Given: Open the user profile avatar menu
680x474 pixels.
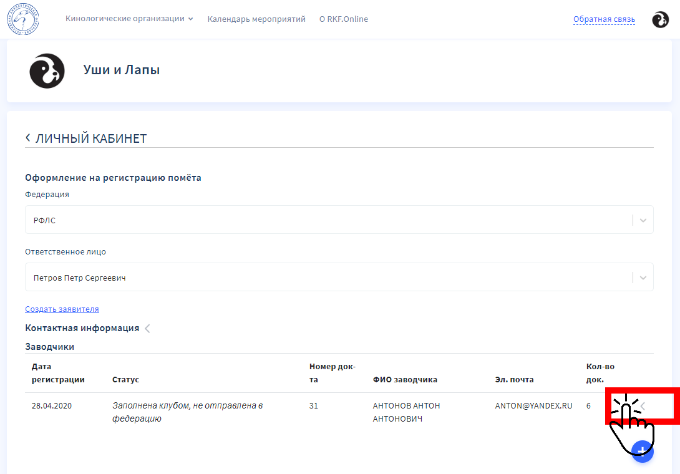Looking at the screenshot, I should [x=660, y=19].
